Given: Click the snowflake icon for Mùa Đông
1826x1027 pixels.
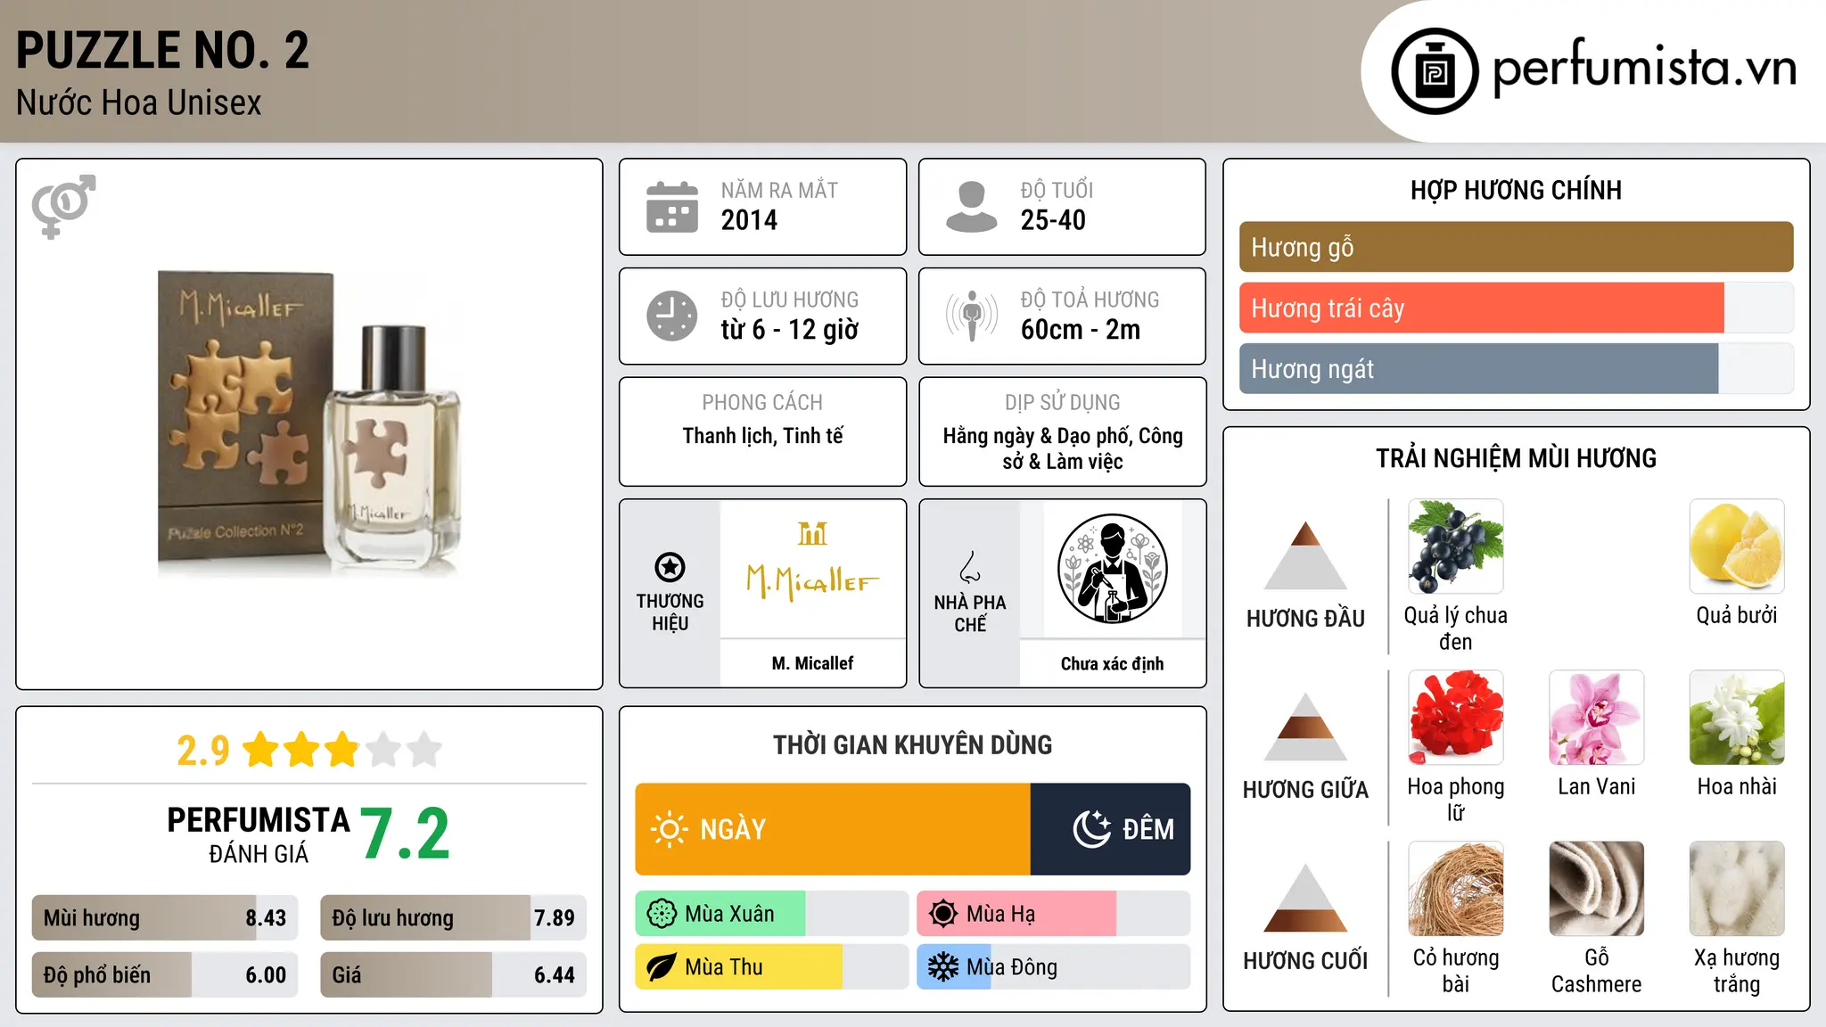Looking at the screenshot, I should click(943, 967).
